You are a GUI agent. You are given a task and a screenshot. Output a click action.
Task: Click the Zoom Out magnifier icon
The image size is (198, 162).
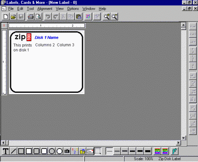point(114,17)
